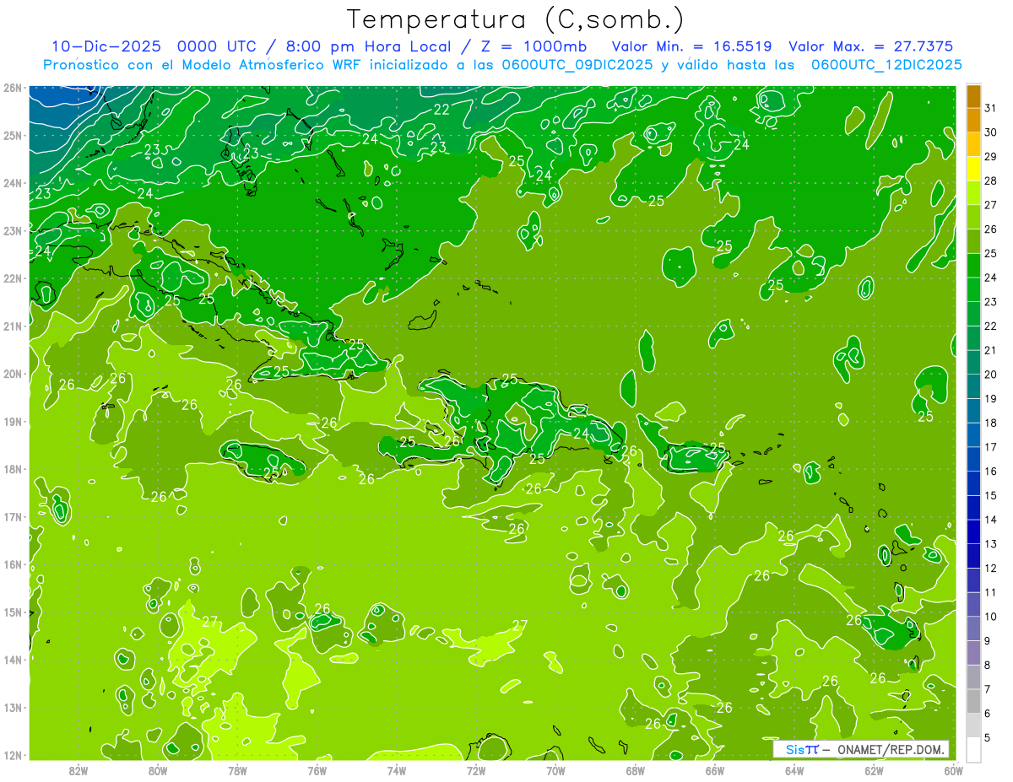1013x782 pixels.
Task: Click the 72W longitude axis label
Action: click(x=476, y=770)
